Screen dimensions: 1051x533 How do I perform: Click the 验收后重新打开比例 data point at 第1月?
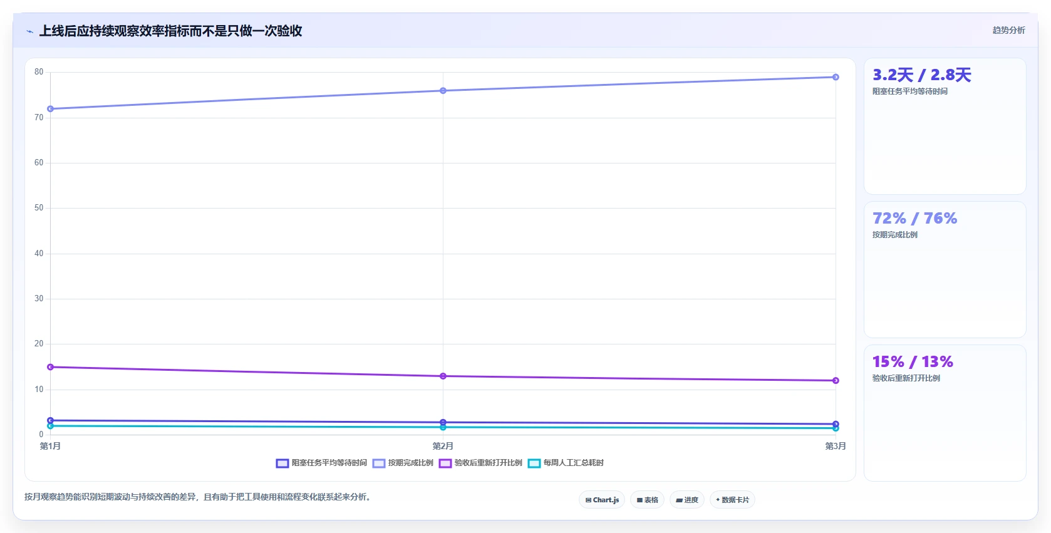click(51, 367)
